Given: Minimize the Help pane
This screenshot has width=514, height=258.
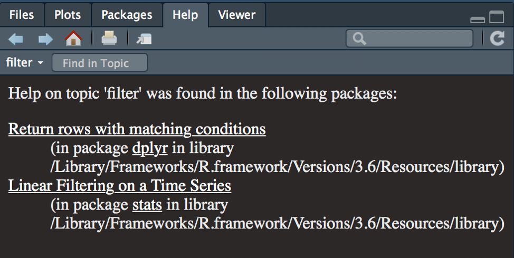Looking at the screenshot, I should tap(478, 19).
